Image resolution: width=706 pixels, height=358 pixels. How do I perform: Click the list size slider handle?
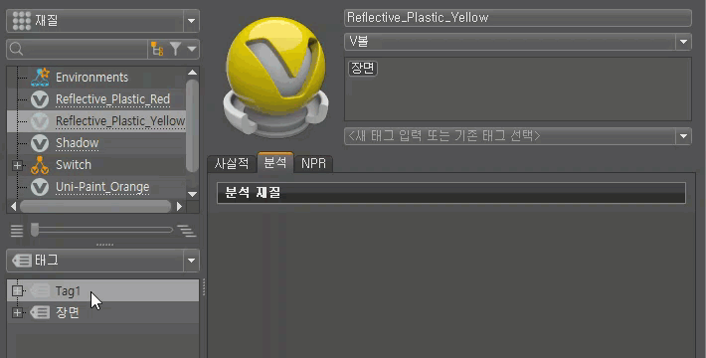(x=35, y=230)
